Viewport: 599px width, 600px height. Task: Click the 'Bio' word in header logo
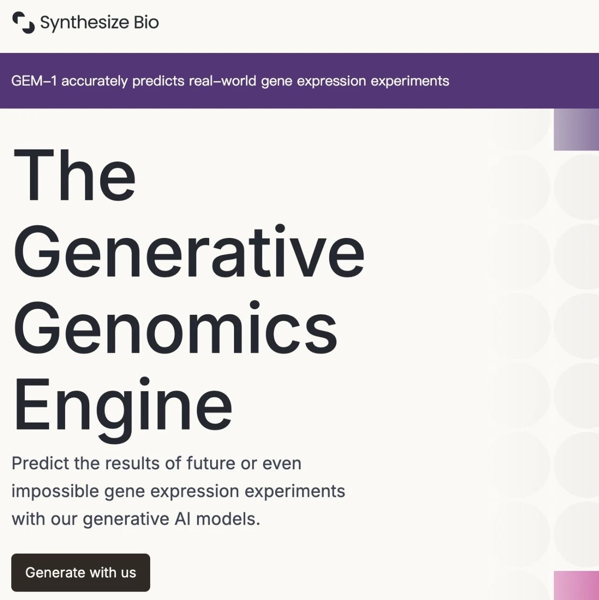(146, 22)
